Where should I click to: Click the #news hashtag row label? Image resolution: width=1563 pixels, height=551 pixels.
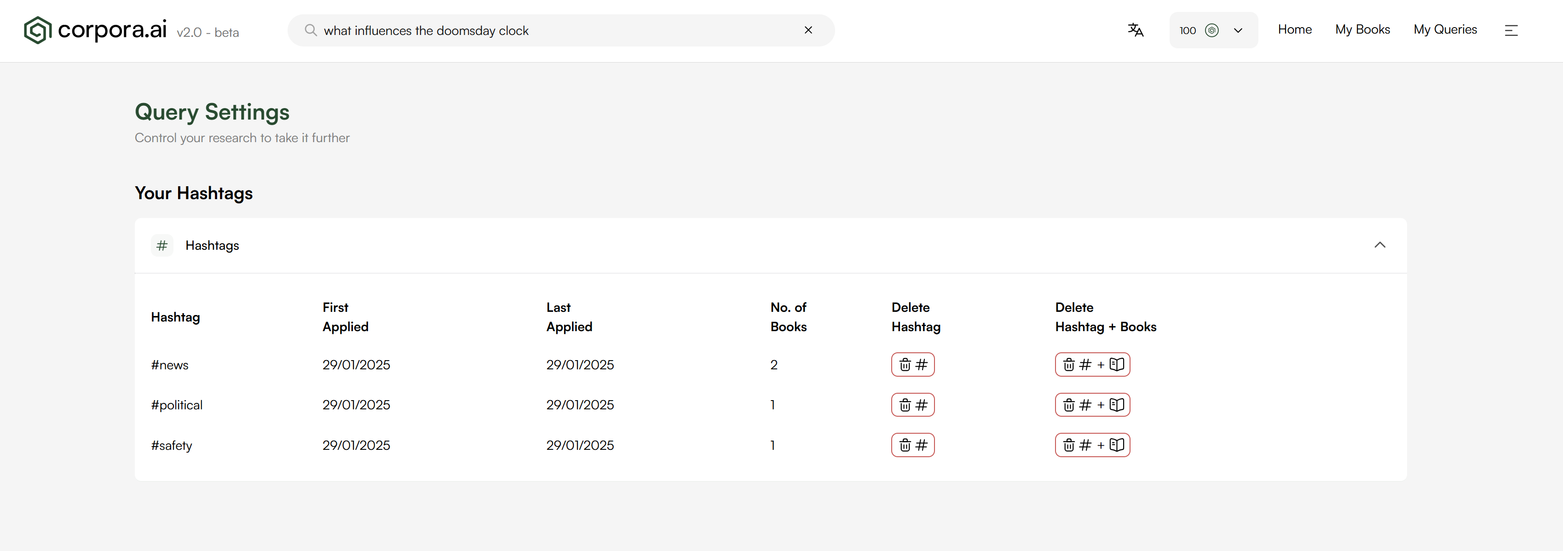click(x=170, y=365)
